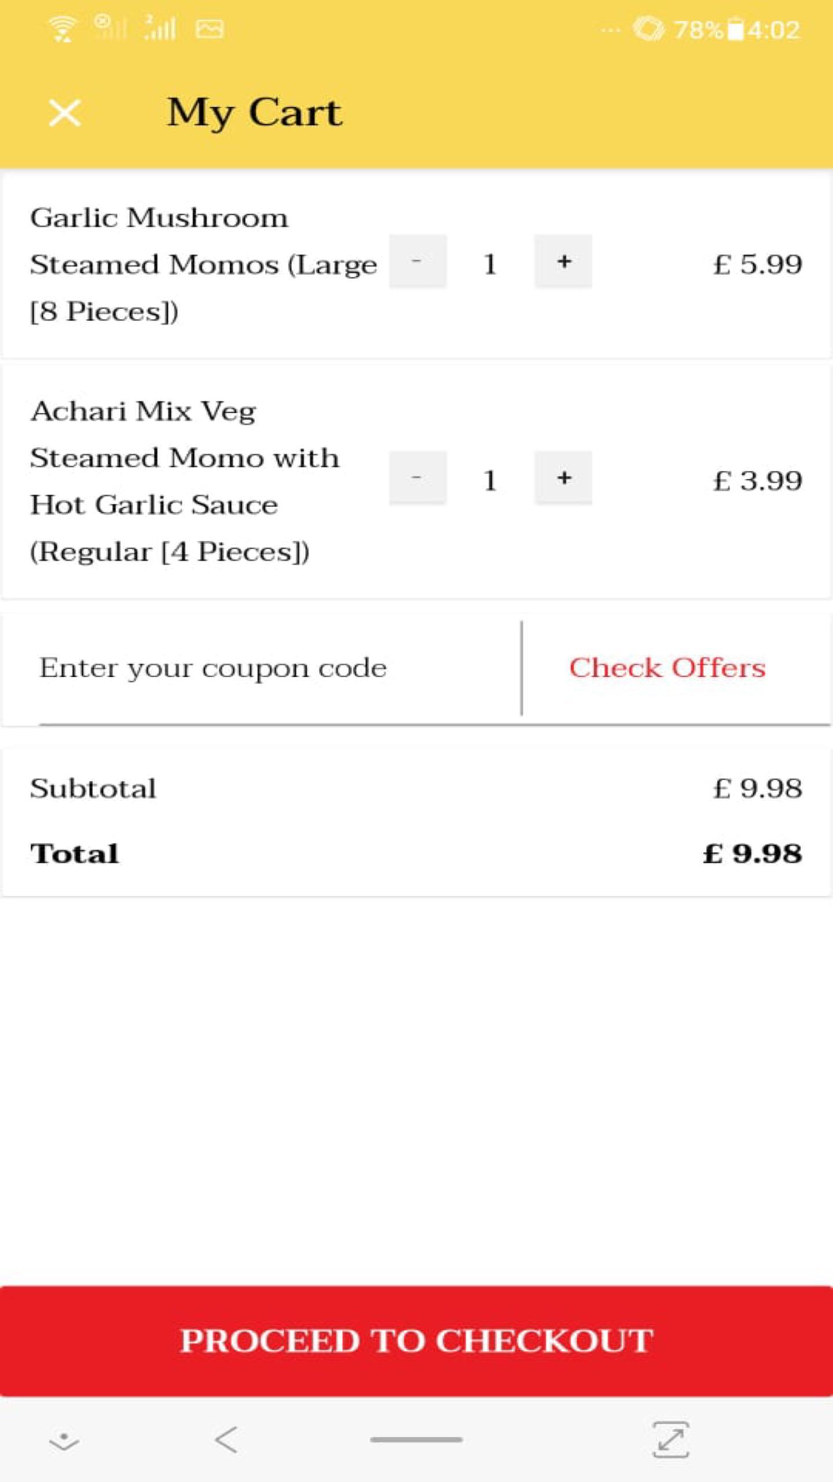Increase Garlic Mushroom Steamed Momos quantity
Screen dimensions: 833x1482
[x=563, y=262]
